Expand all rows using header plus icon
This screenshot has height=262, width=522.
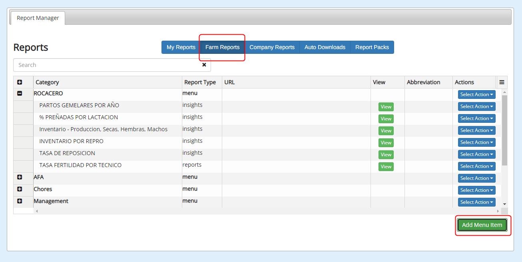coord(20,83)
